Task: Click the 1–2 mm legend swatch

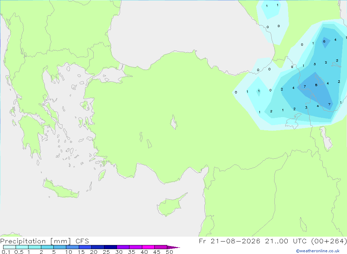Action: point(34,247)
